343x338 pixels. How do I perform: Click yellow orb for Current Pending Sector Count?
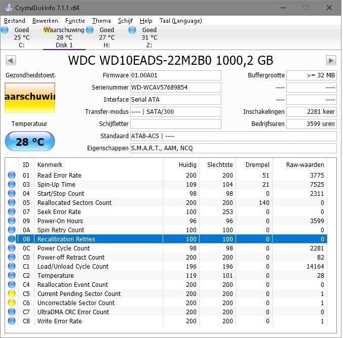coord(12,293)
